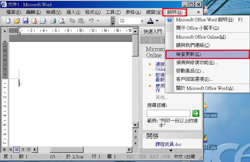Toggle OVR overtype mode in the status bar
This screenshot has width=250, height=162.
pyautogui.click(x=166, y=157)
